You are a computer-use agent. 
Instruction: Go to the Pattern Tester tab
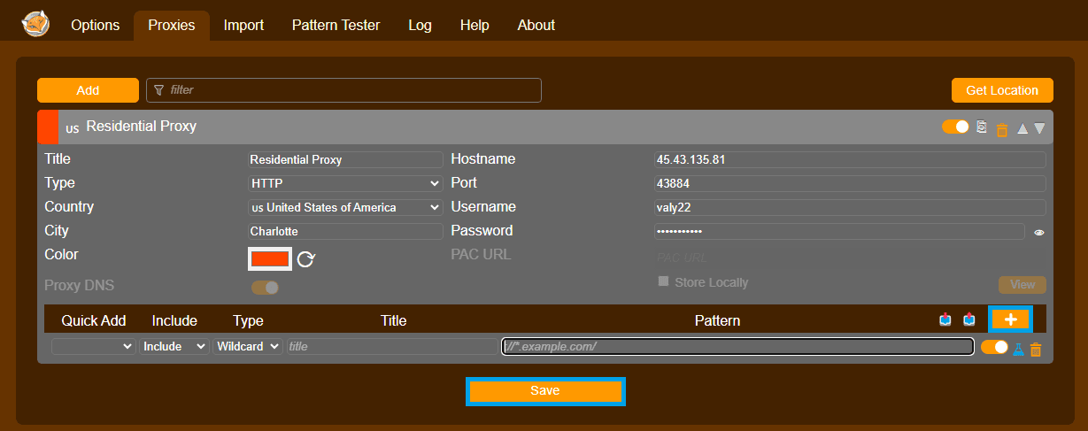[x=336, y=25]
